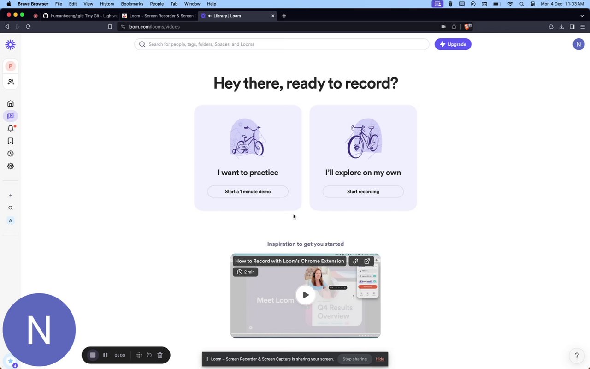Open browser Downloads icon
590x369 pixels.
coord(561,27)
